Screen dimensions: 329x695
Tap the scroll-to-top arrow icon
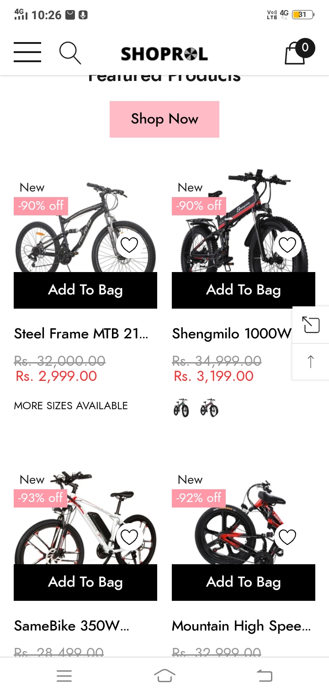[311, 362]
